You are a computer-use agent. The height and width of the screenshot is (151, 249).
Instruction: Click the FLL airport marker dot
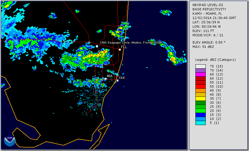tap(120, 50)
